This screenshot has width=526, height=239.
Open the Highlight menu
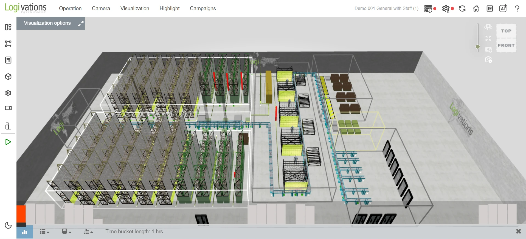click(170, 9)
